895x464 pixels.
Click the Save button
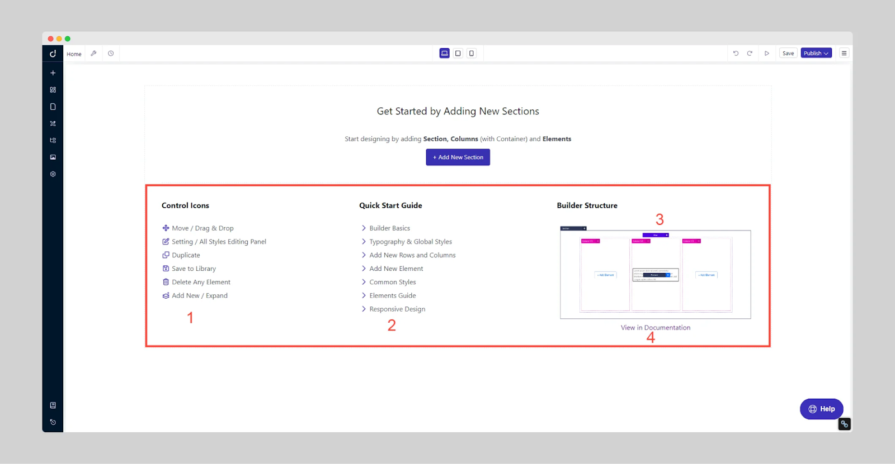point(788,53)
